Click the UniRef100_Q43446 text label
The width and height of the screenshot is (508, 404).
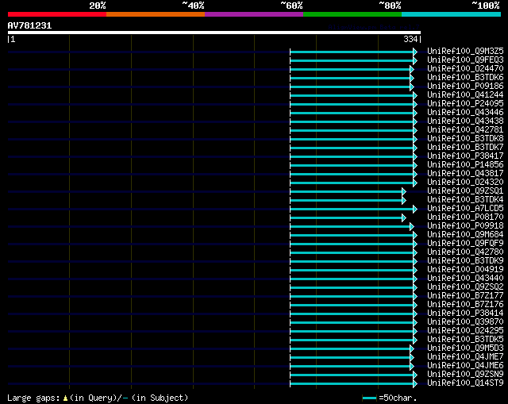465,113
